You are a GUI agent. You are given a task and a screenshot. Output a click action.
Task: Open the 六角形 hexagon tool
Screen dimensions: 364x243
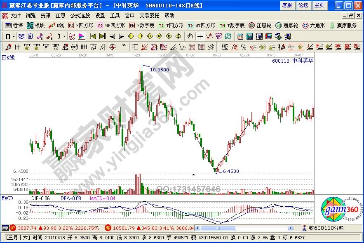click(x=314, y=25)
